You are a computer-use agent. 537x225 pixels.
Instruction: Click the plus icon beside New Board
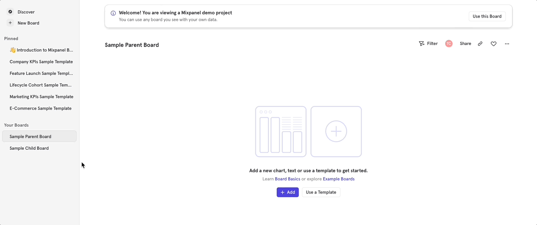click(10, 23)
